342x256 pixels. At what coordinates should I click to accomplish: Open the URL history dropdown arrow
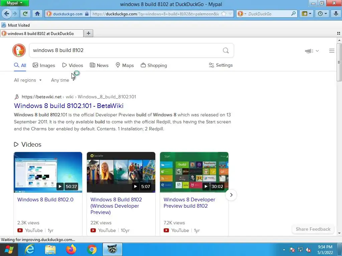pos(230,14)
